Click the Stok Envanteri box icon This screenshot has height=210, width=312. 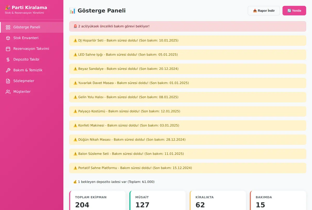(x=8, y=38)
